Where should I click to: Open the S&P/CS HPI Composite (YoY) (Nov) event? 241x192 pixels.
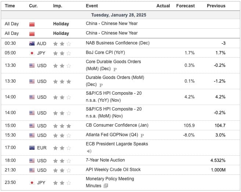[114, 97]
